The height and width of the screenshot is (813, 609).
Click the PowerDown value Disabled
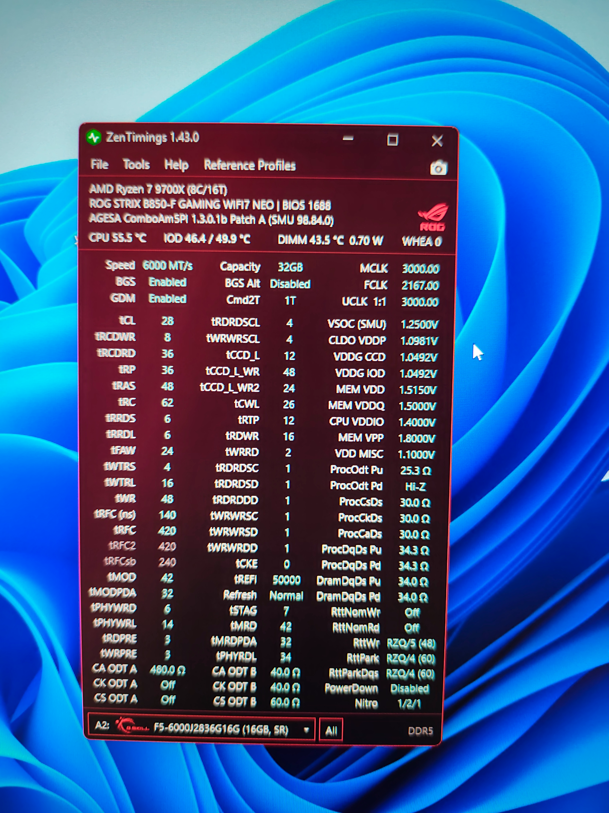tap(410, 688)
